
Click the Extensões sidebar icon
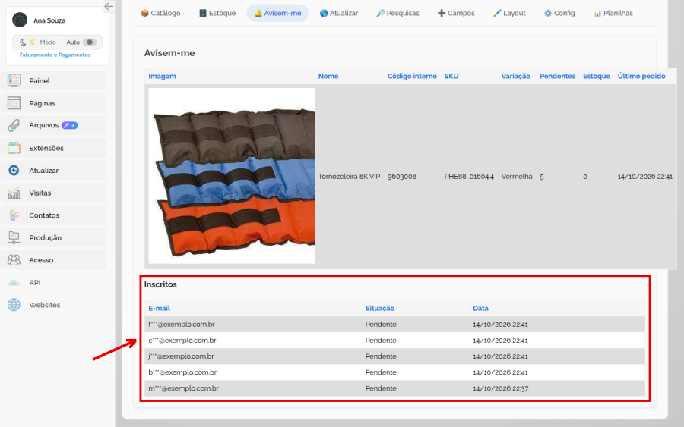tap(14, 148)
